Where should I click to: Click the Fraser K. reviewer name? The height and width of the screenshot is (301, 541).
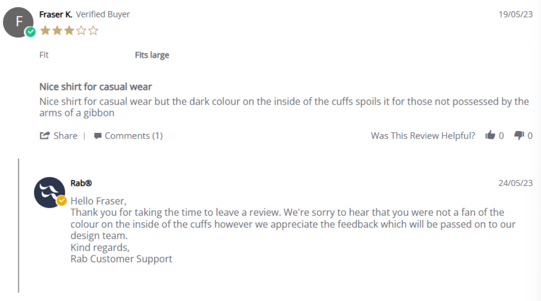pos(56,14)
